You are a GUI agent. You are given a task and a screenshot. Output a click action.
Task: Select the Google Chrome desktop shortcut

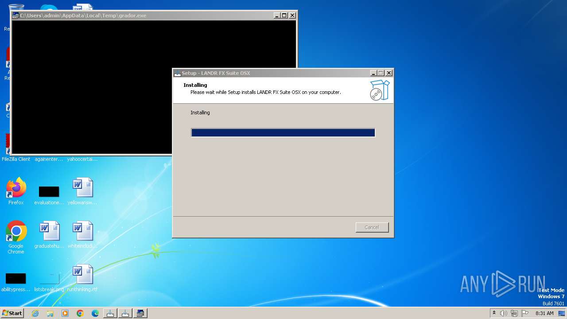pos(16,237)
